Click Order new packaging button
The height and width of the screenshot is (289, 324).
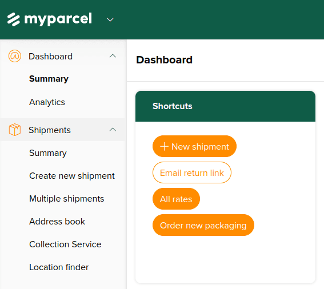[x=203, y=225]
